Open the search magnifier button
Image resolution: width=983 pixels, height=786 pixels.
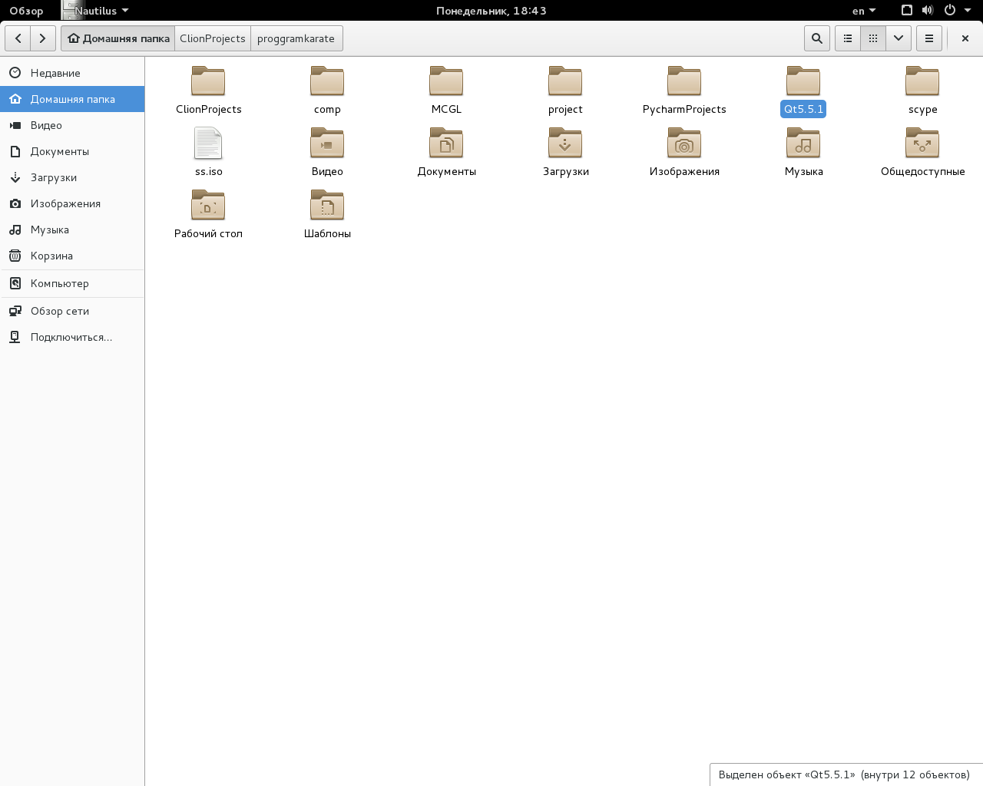click(816, 38)
